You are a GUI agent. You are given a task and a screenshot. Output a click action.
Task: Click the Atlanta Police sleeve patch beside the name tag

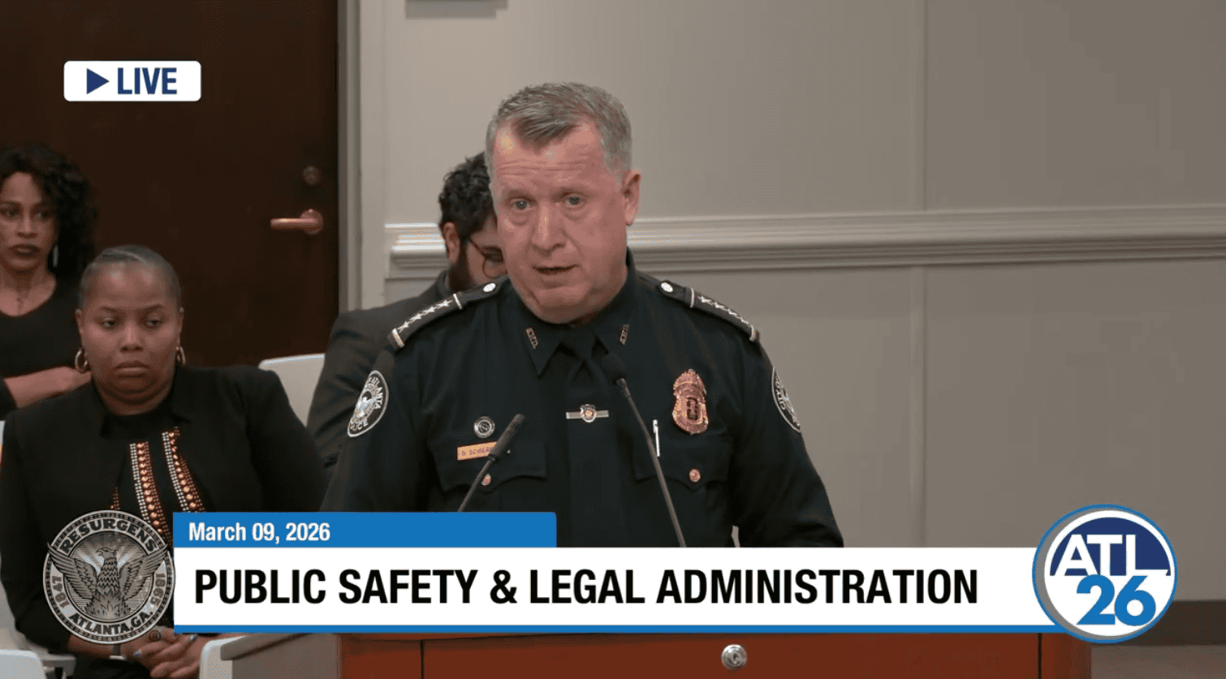tap(367, 403)
